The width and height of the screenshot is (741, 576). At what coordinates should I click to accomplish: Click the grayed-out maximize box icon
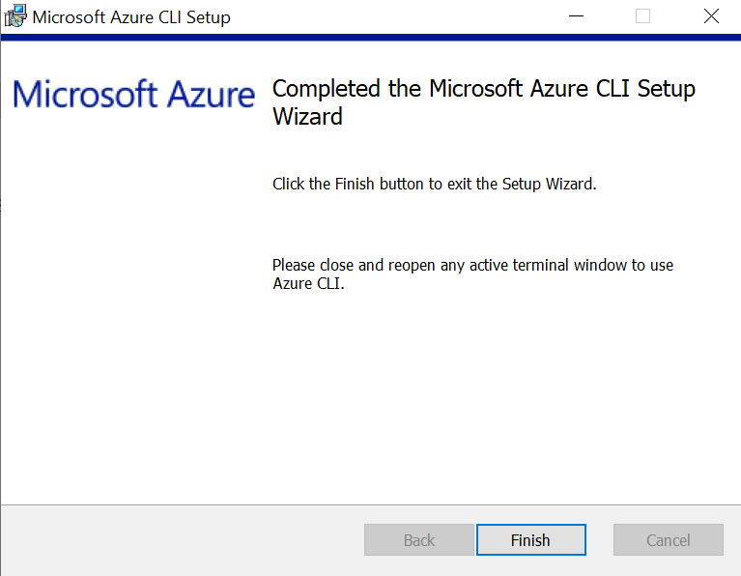click(642, 16)
